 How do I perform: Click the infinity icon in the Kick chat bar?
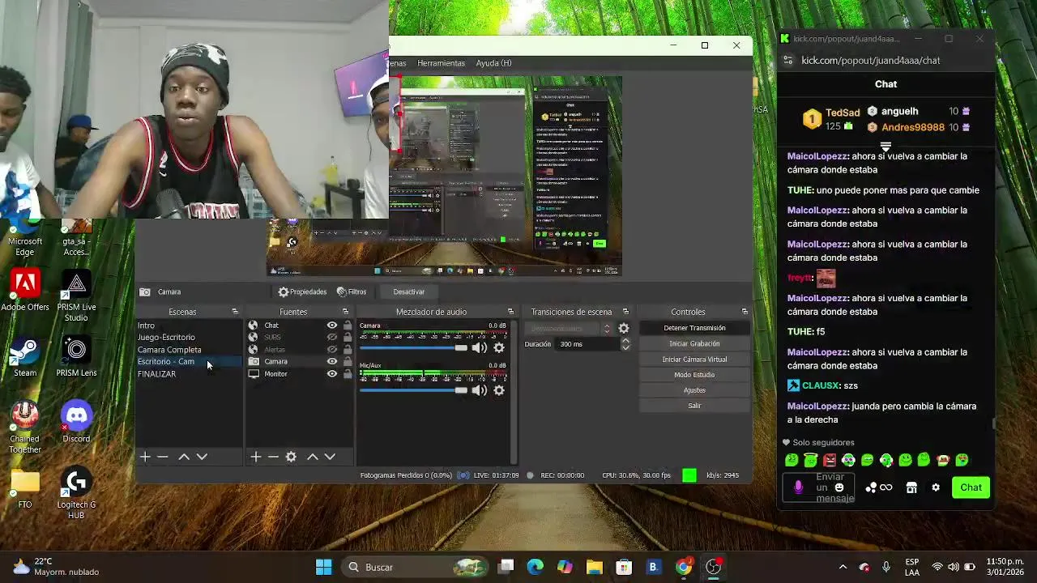(886, 487)
